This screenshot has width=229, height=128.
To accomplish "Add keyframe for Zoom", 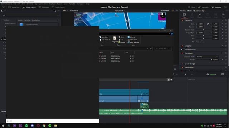I will [222, 24].
